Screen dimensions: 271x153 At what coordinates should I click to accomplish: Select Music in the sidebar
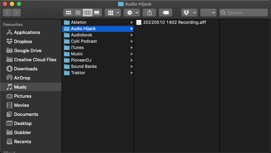pyautogui.click(x=31, y=87)
